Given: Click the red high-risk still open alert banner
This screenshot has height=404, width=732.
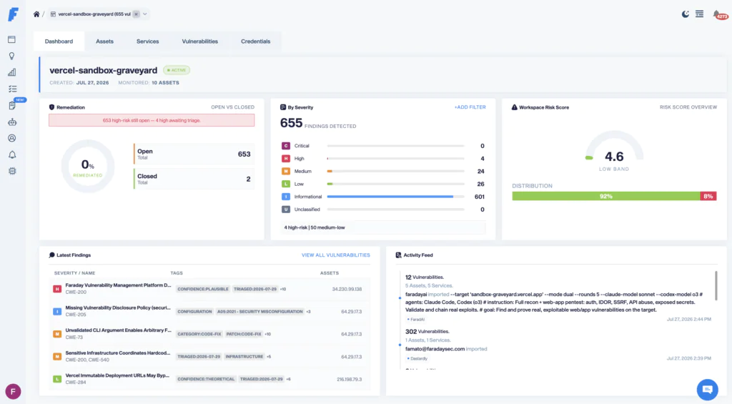Looking at the screenshot, I should click(152, 121).
